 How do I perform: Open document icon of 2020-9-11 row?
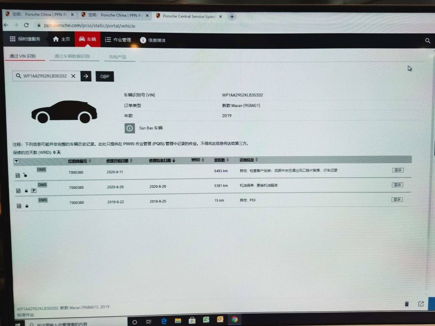tap(18, 175)
